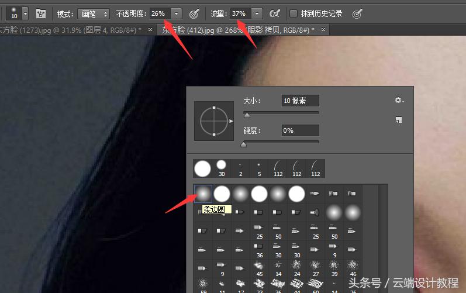Select the spatter brush labeled 39

pos(334,268)
